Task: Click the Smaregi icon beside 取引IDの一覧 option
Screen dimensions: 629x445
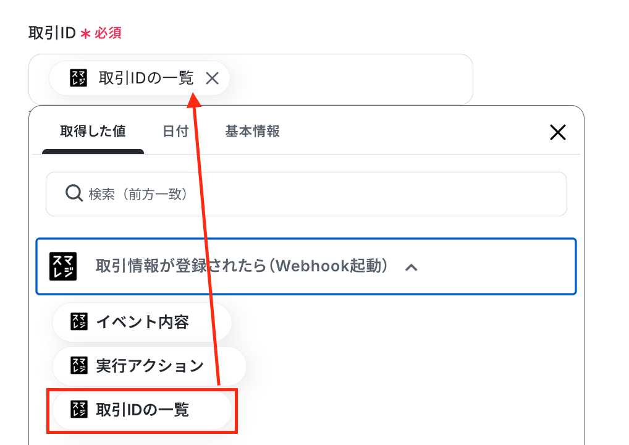Action: 78,409
